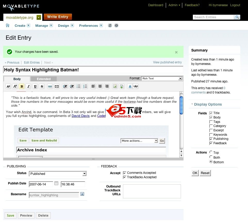Select the Top actions radio button
The width and height of the screenshot is (248, 222).
tap(211, 152)
